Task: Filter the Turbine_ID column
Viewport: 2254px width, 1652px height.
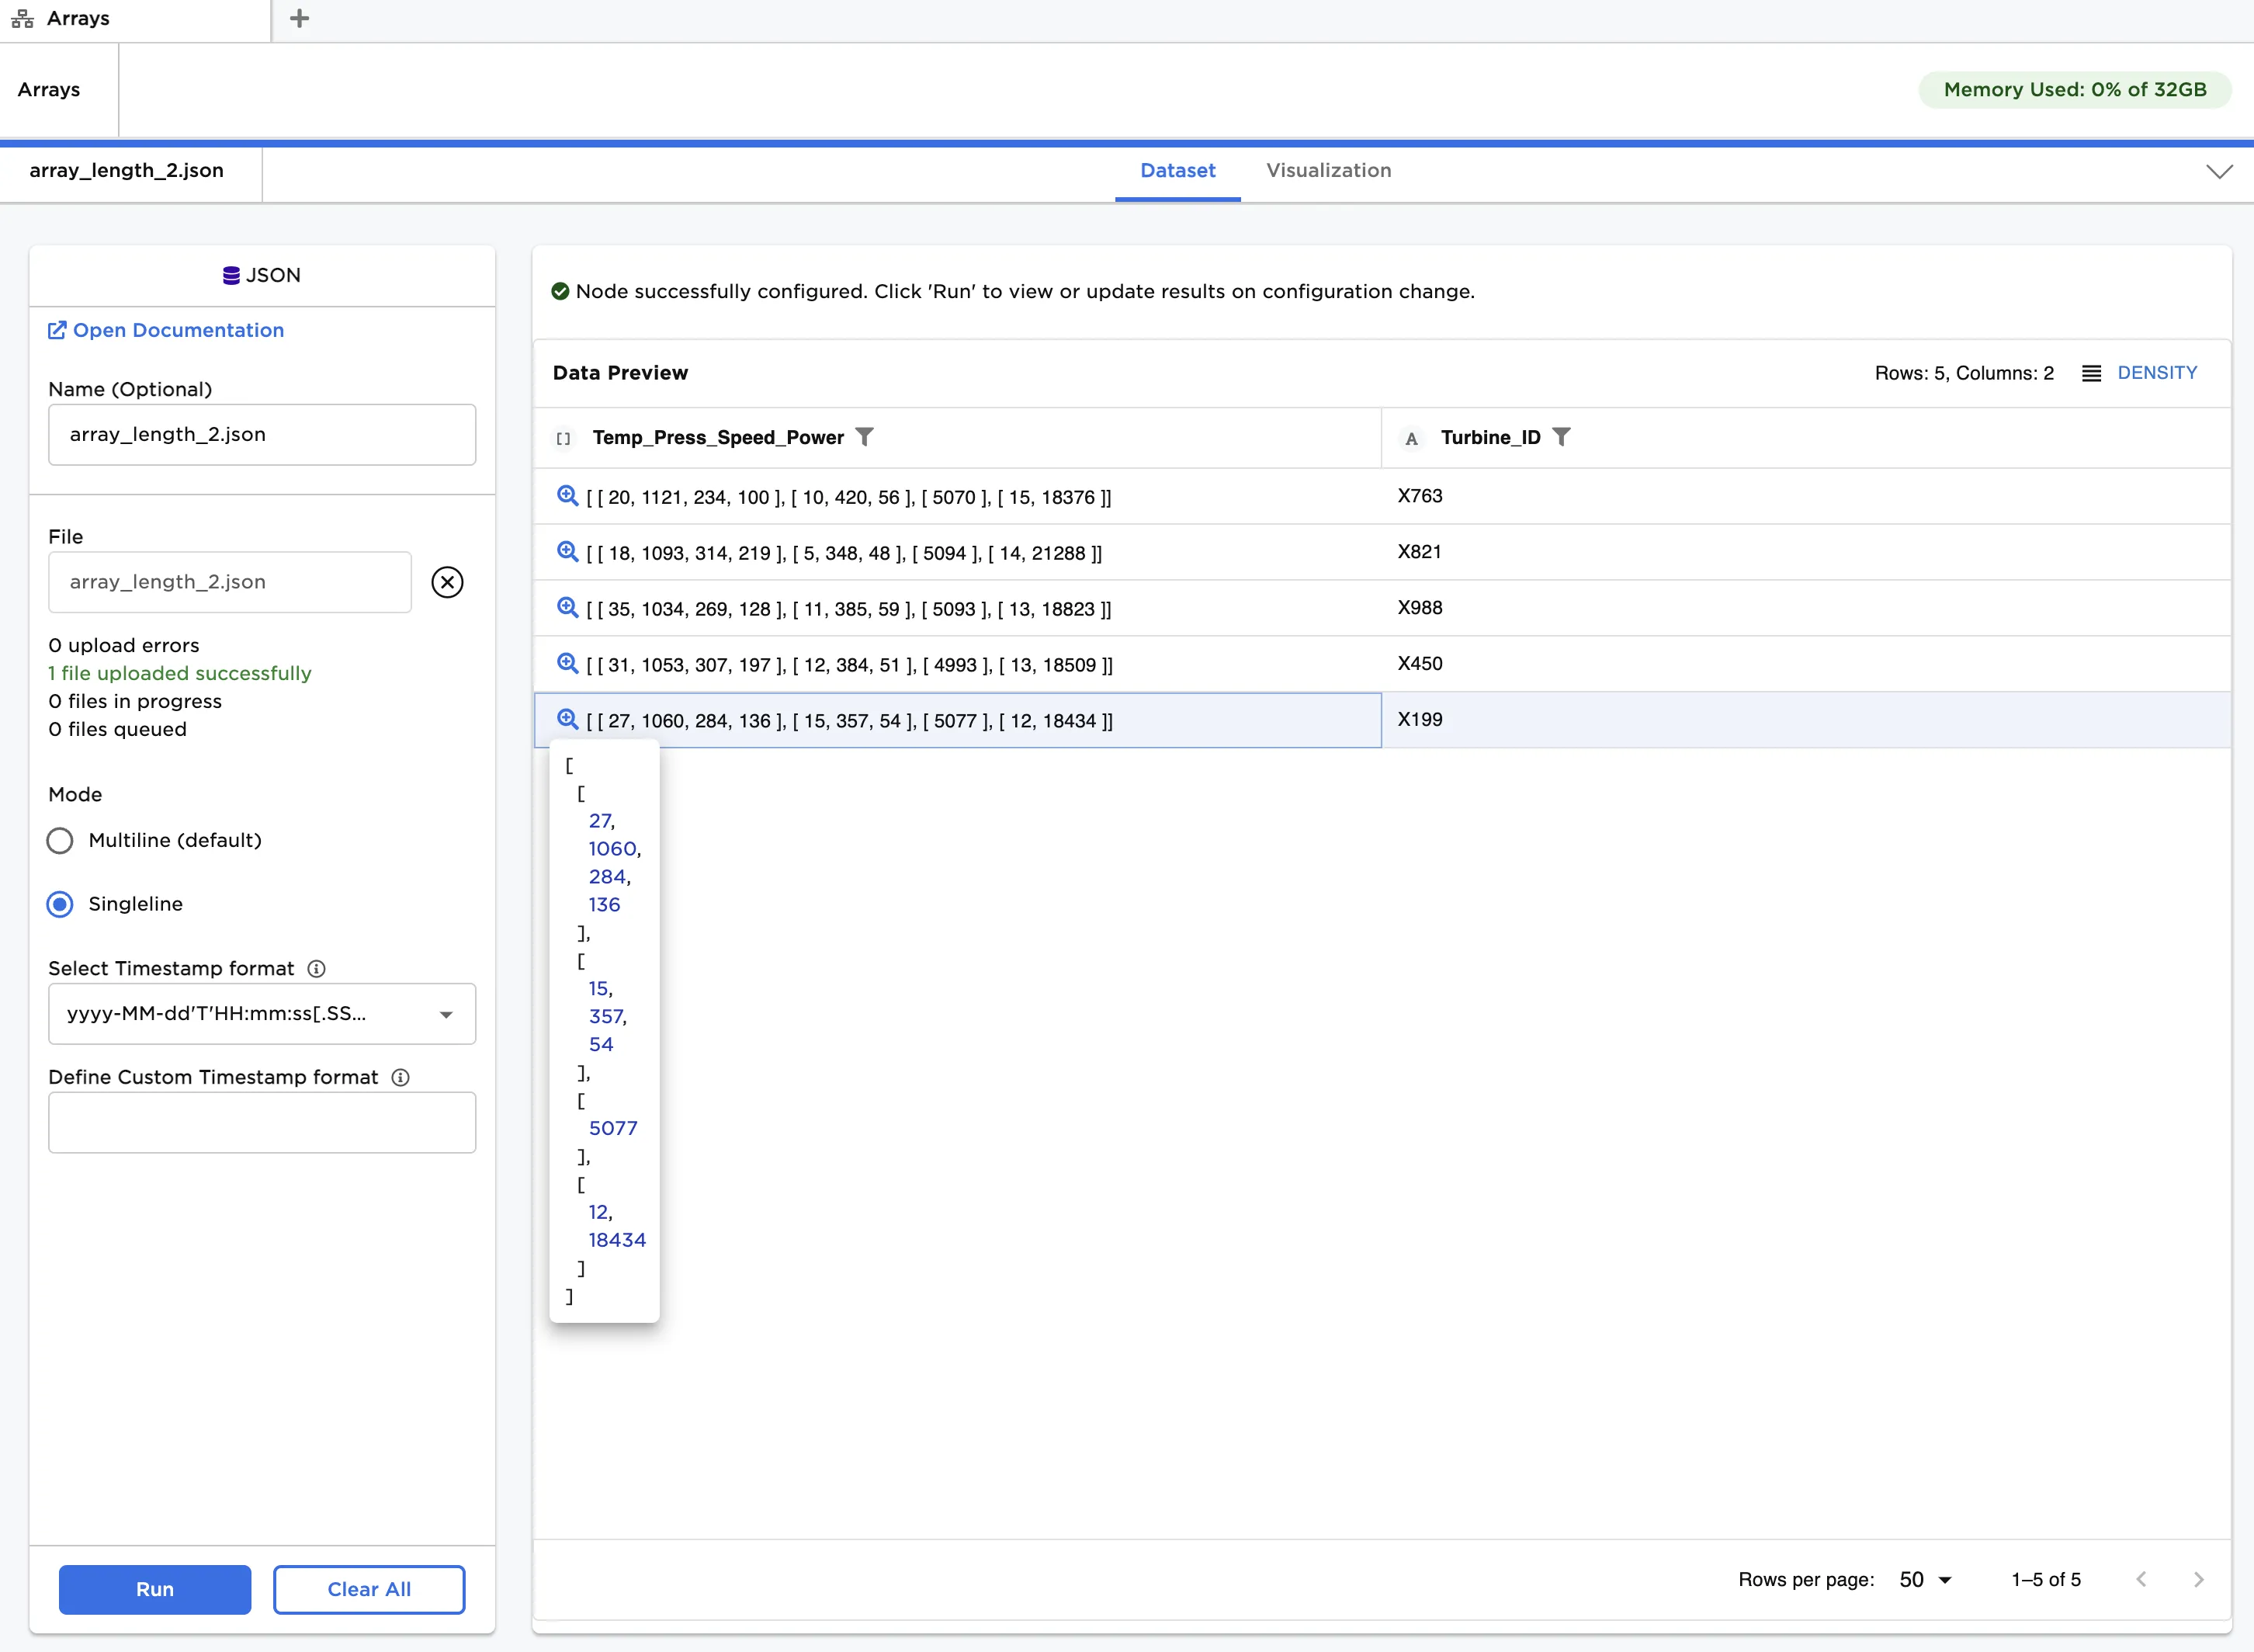Action: click(x=1562, y=437)
